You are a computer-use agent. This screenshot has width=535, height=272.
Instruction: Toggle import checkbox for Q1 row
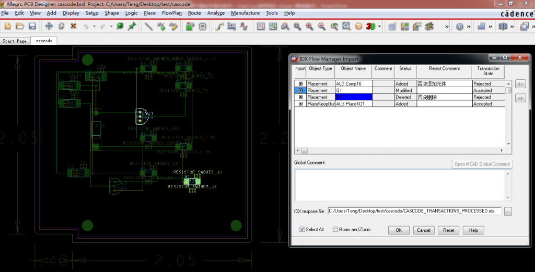coord(300,90)
